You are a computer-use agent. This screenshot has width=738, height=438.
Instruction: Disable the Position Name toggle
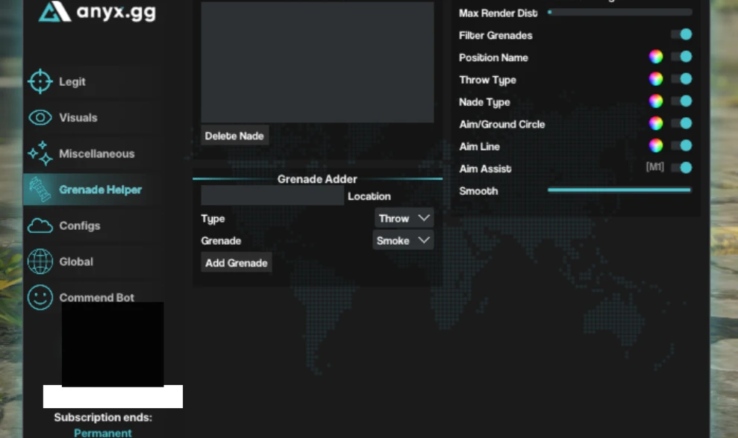point(681,57)
